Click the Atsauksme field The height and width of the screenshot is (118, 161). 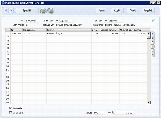(x=114, y=25)
